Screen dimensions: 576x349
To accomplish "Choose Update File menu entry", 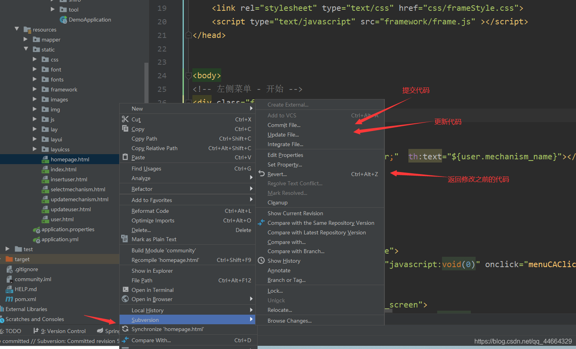I will pyautogui.click(x=283, y=135).
